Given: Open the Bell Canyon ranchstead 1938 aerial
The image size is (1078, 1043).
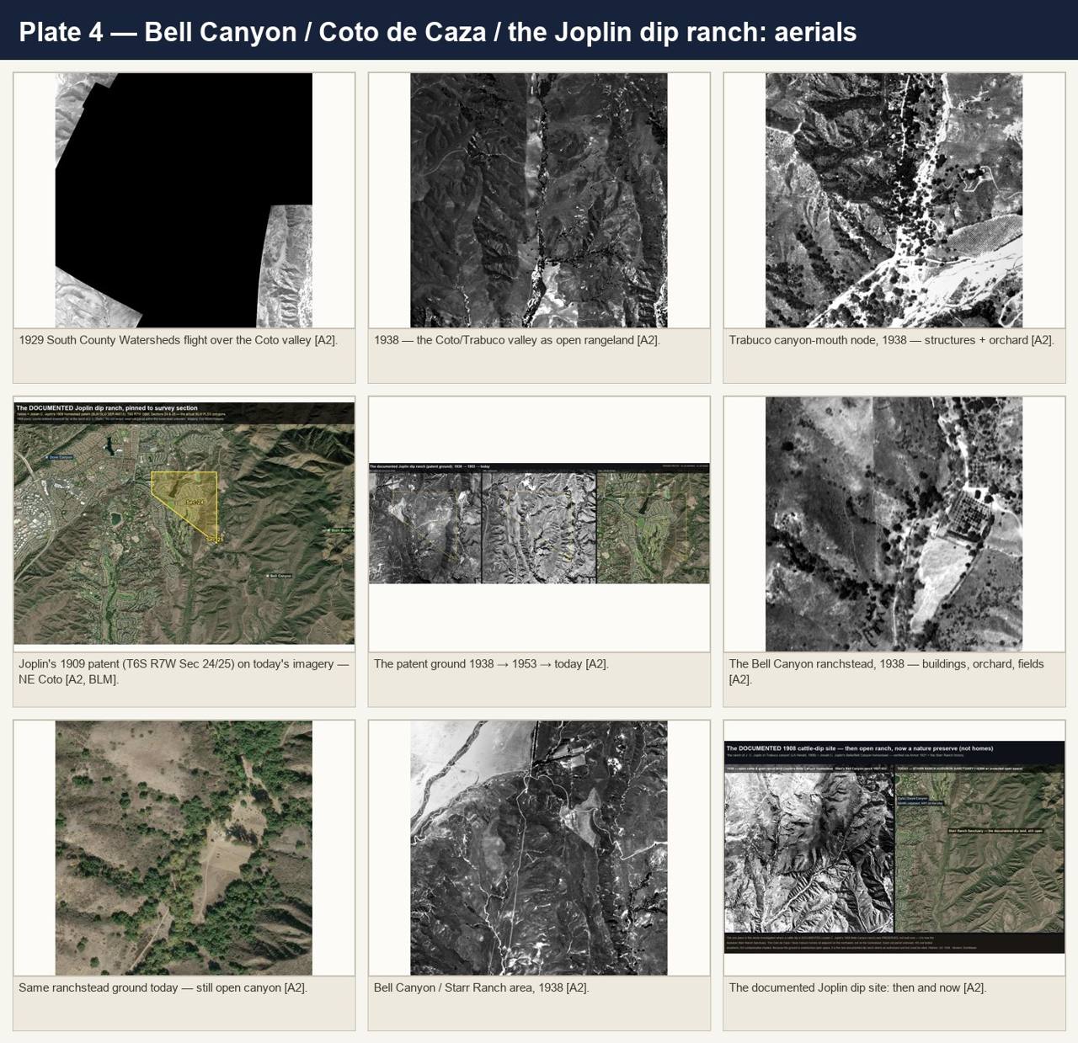Looking at the screenshot, I should coord(894,524).
